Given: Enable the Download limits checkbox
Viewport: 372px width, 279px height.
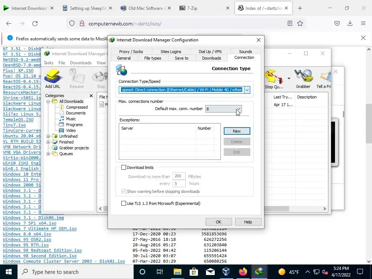Looking at the screenshot, I should (x=124, y=167).
